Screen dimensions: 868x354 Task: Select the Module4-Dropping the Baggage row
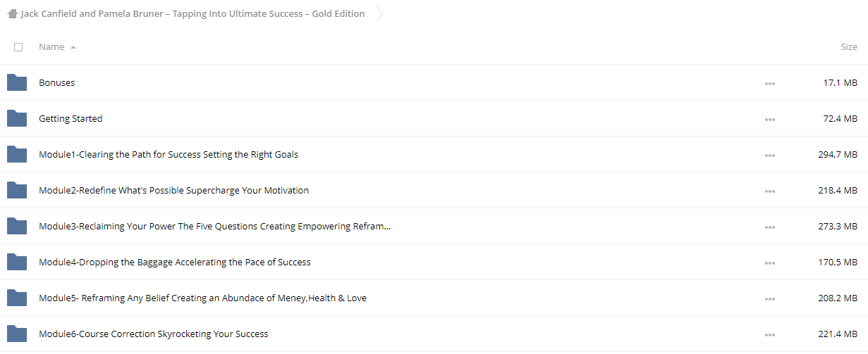[x=434, y=262]
